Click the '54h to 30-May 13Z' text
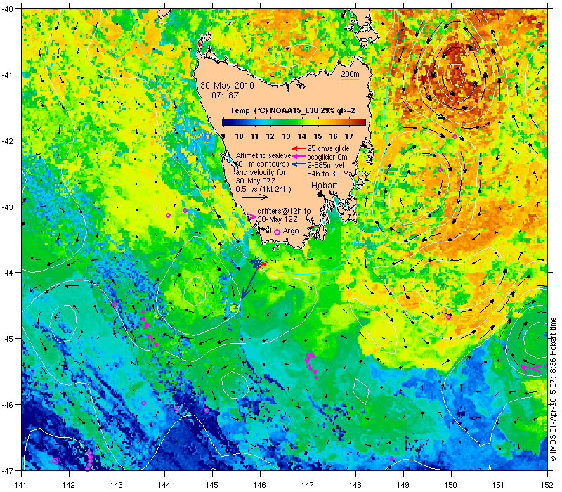Viewport: 562px width, 492px height. point(339,174)
